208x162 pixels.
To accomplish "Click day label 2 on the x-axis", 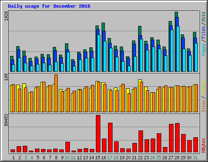I will (19, 158).
